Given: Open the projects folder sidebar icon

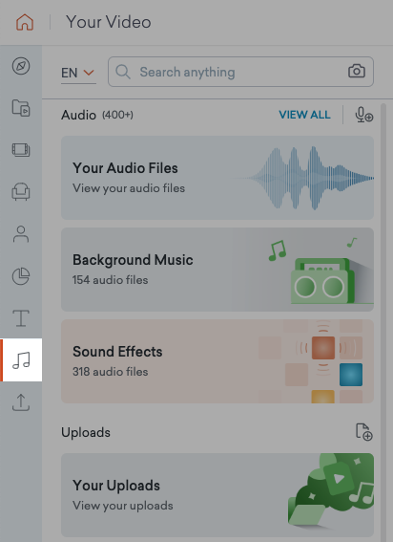Looking at the screenshot, I should pyautogui.click(x=21, y=108).
